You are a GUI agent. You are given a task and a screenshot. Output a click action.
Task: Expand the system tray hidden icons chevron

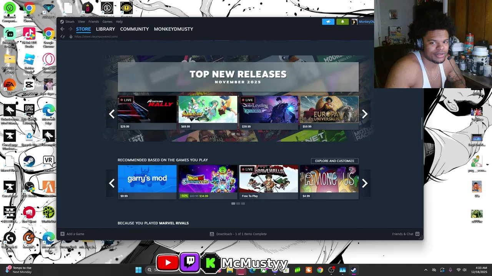426,270
